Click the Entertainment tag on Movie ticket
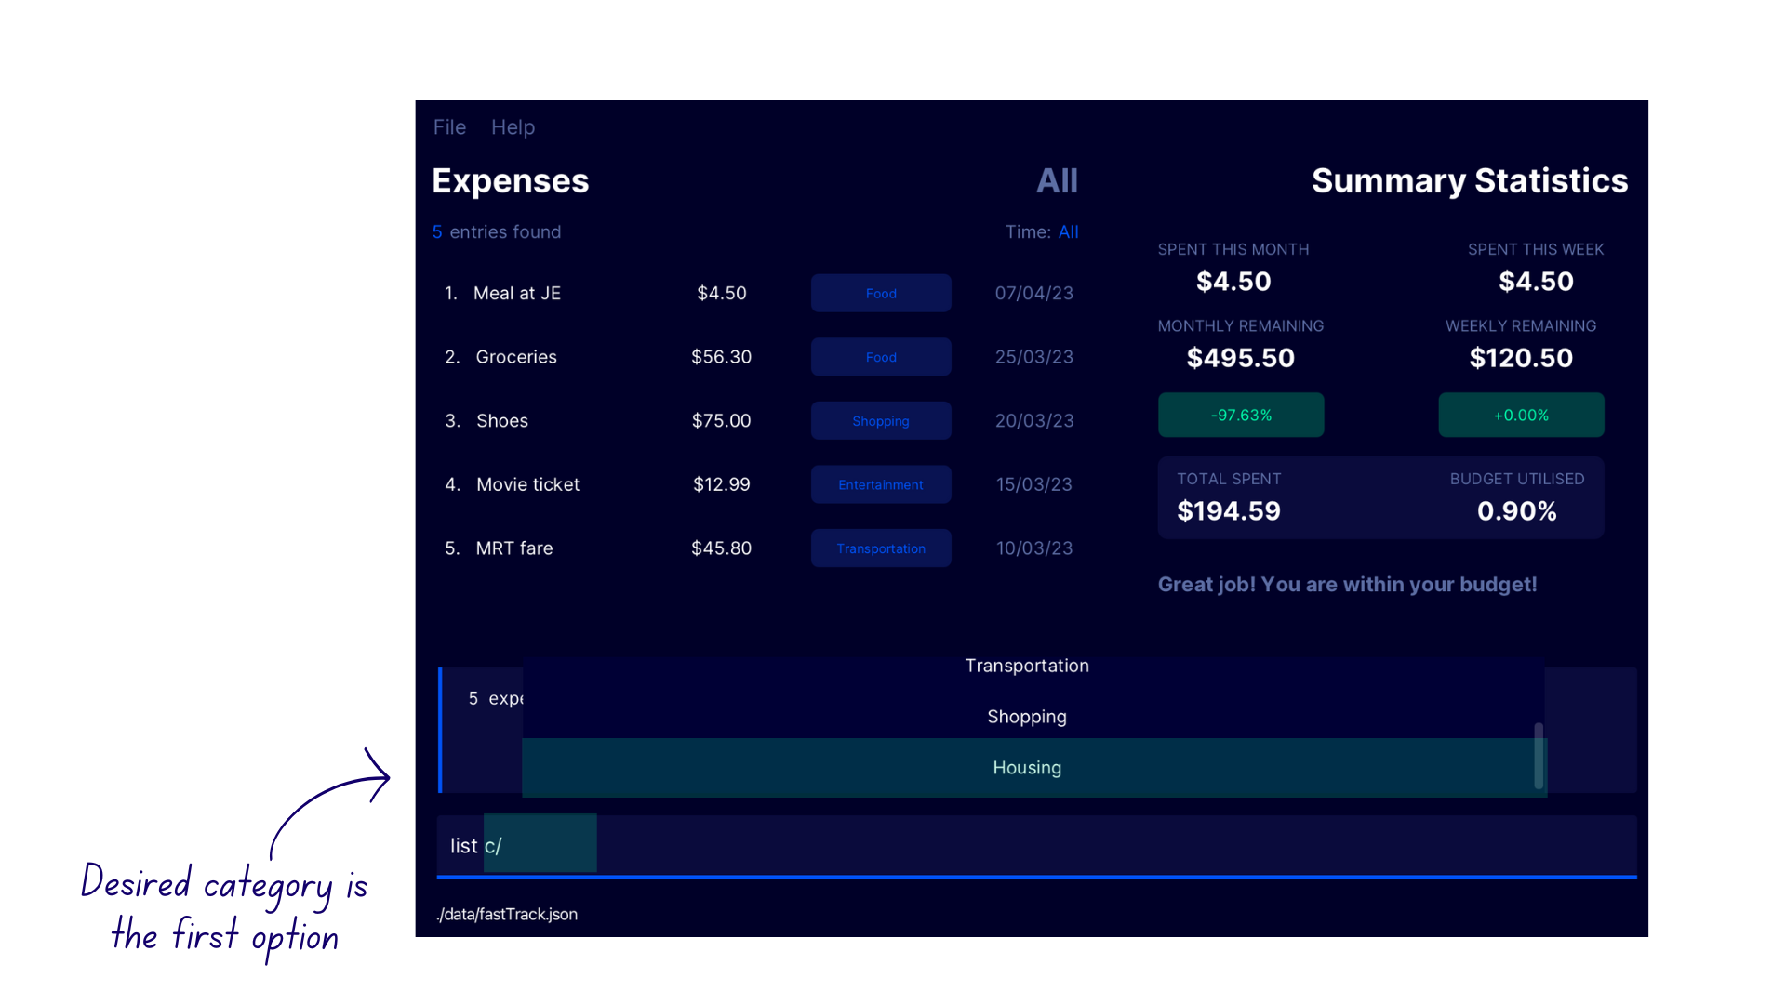This screenshot has width=1786, height=1004. click(x=881, y=484)
